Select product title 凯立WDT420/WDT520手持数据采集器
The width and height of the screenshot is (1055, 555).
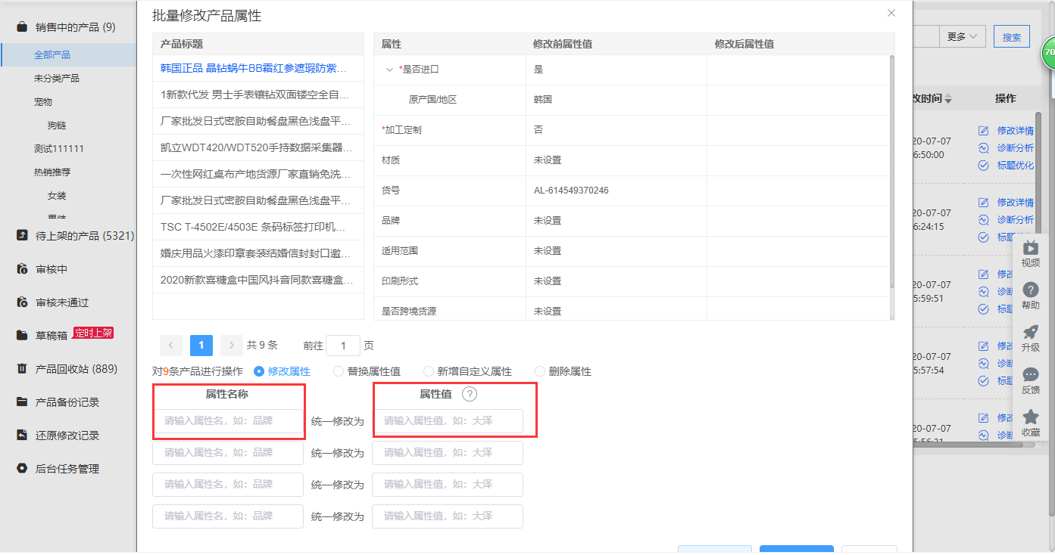pos(254,147)
